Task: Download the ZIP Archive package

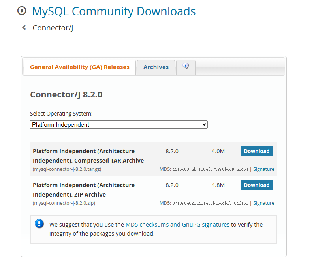Action: [257, 185]
